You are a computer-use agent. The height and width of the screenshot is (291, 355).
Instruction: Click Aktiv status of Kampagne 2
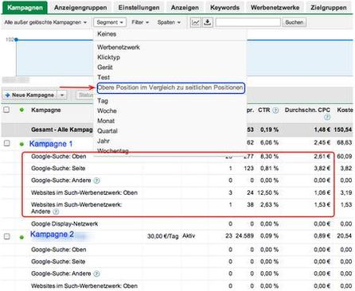189,236
